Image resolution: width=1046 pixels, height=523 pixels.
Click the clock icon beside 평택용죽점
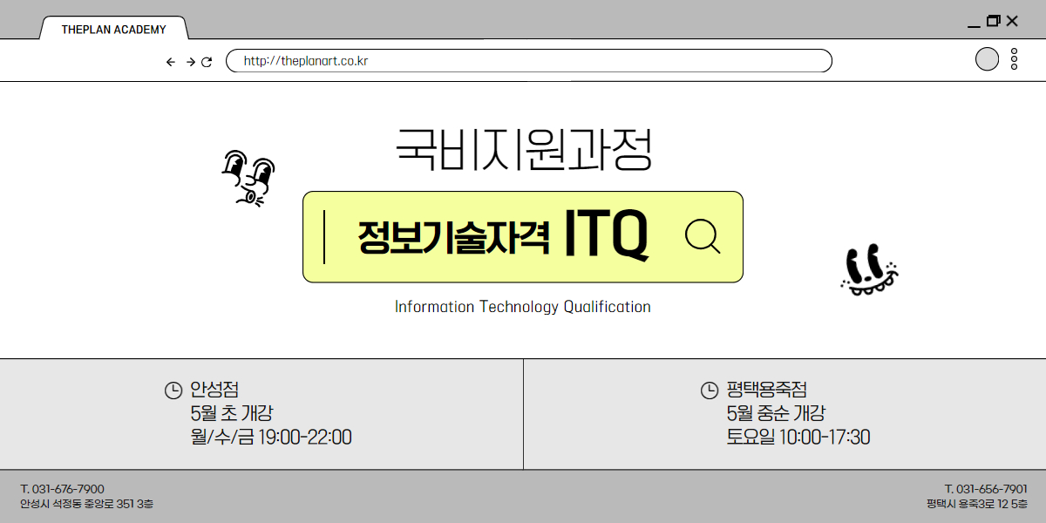710,391
